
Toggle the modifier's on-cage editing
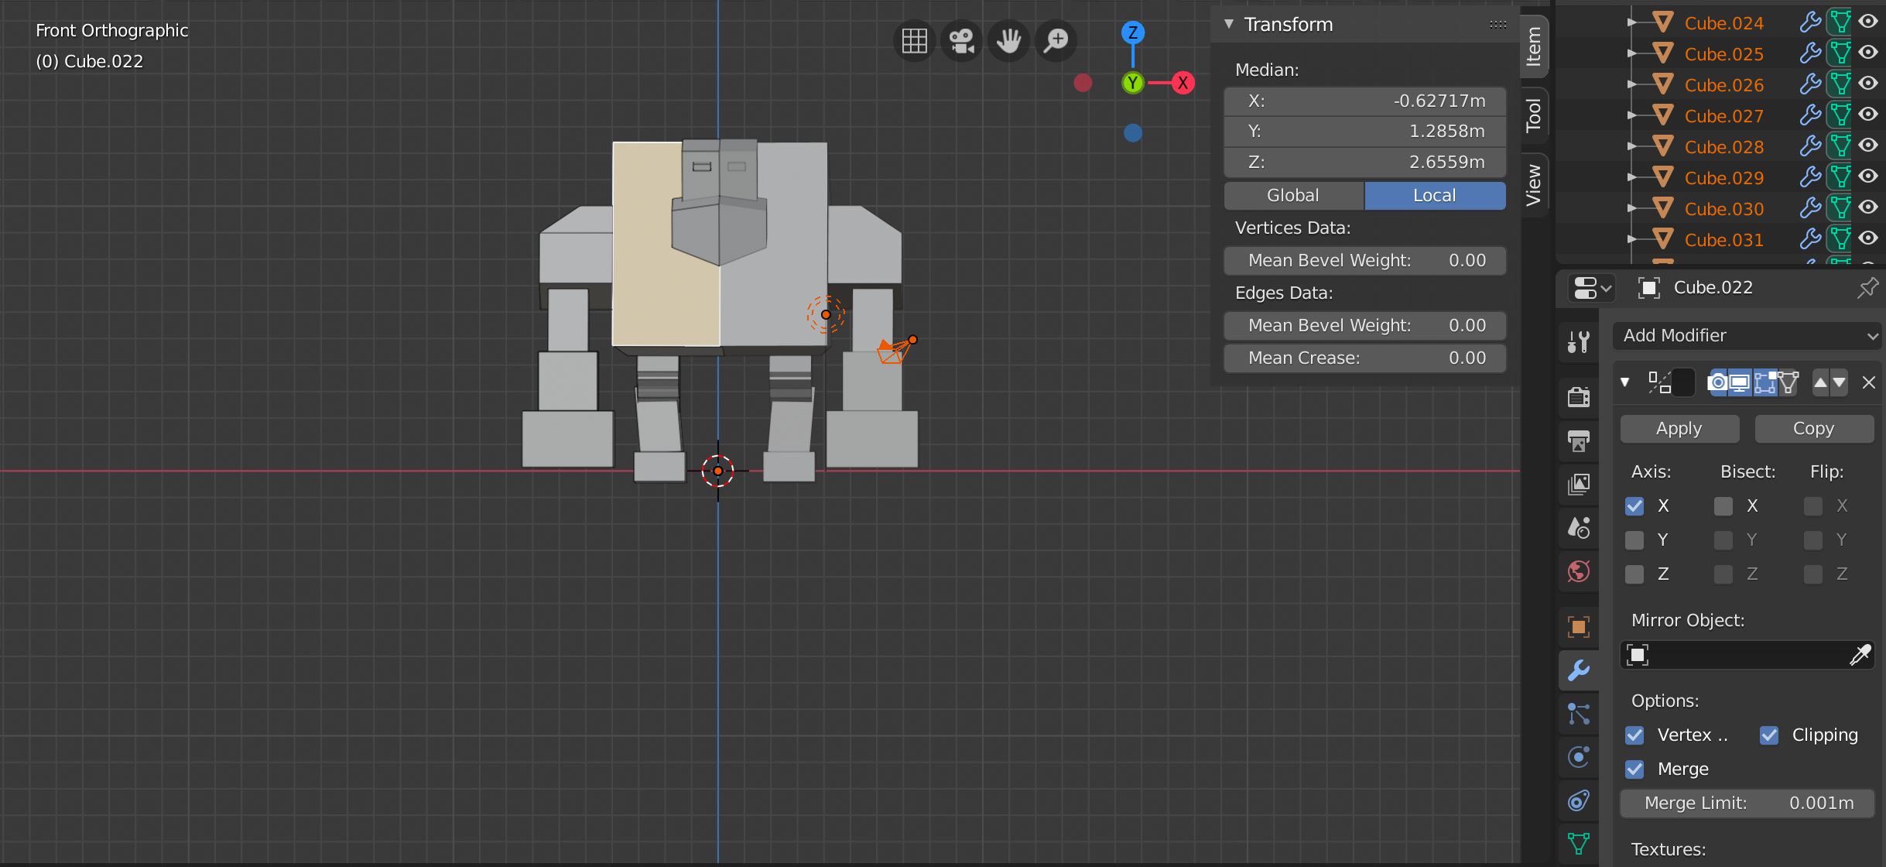click(x=1788, y=382)
